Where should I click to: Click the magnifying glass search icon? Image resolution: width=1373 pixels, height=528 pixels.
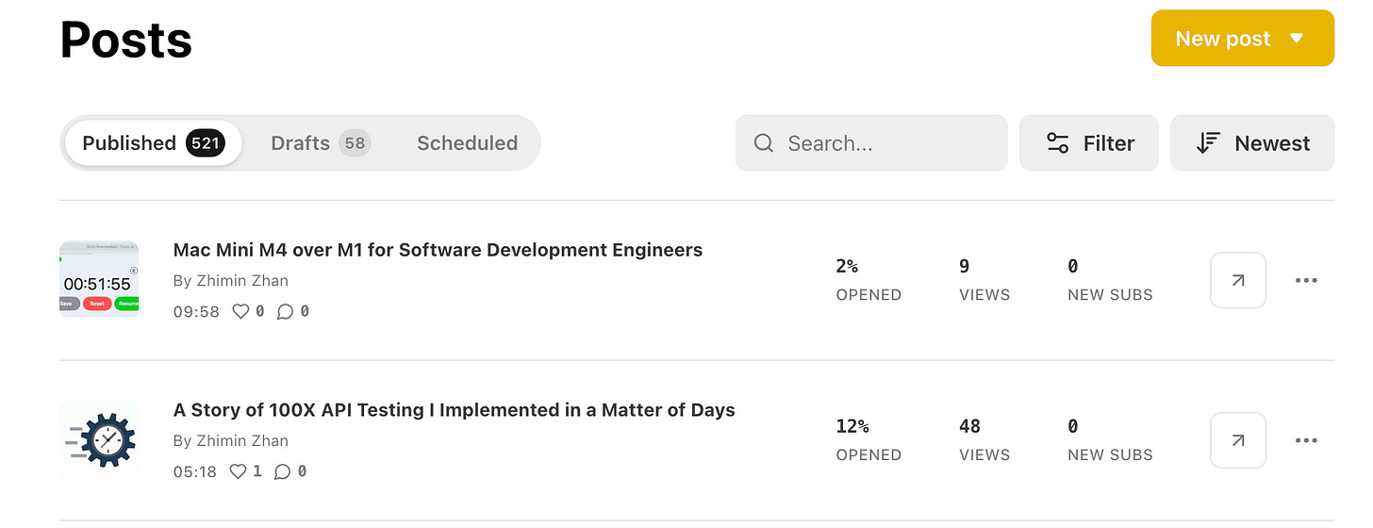(764, 143)
